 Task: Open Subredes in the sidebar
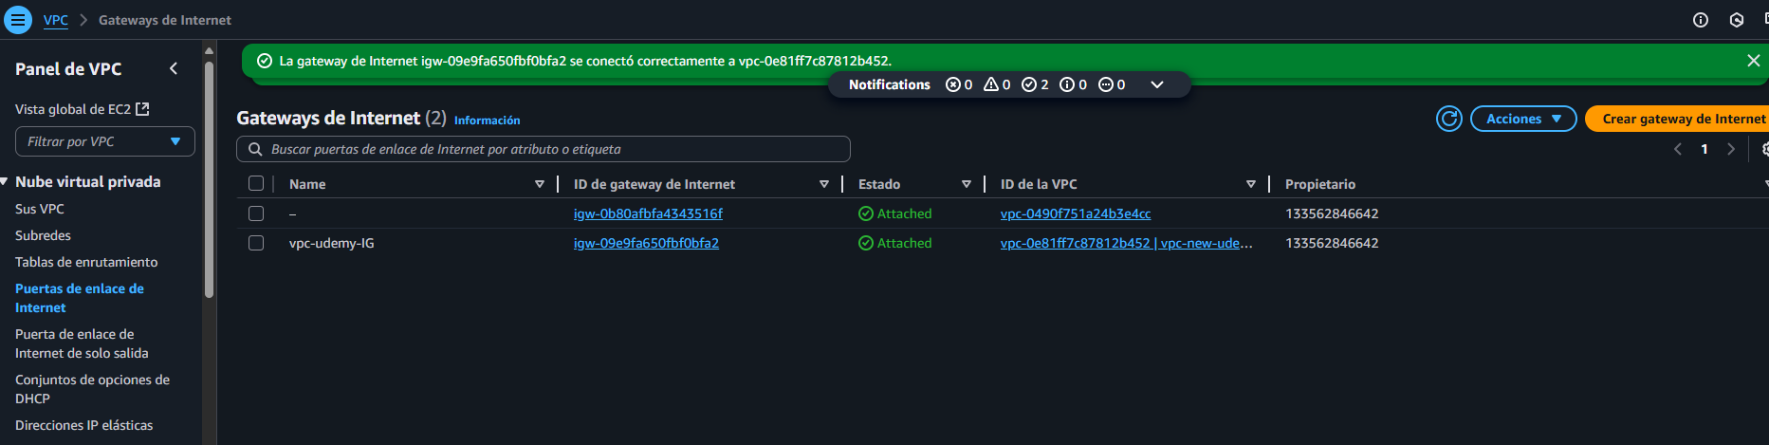coord(43,235)
